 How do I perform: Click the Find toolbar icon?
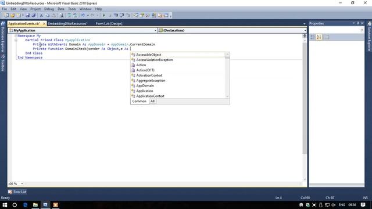61,16
